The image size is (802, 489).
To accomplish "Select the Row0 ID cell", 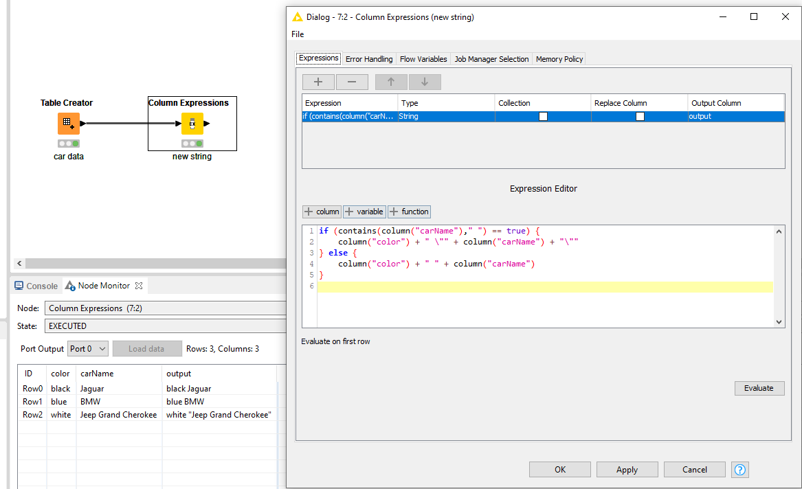I will (x=33, y=389).
